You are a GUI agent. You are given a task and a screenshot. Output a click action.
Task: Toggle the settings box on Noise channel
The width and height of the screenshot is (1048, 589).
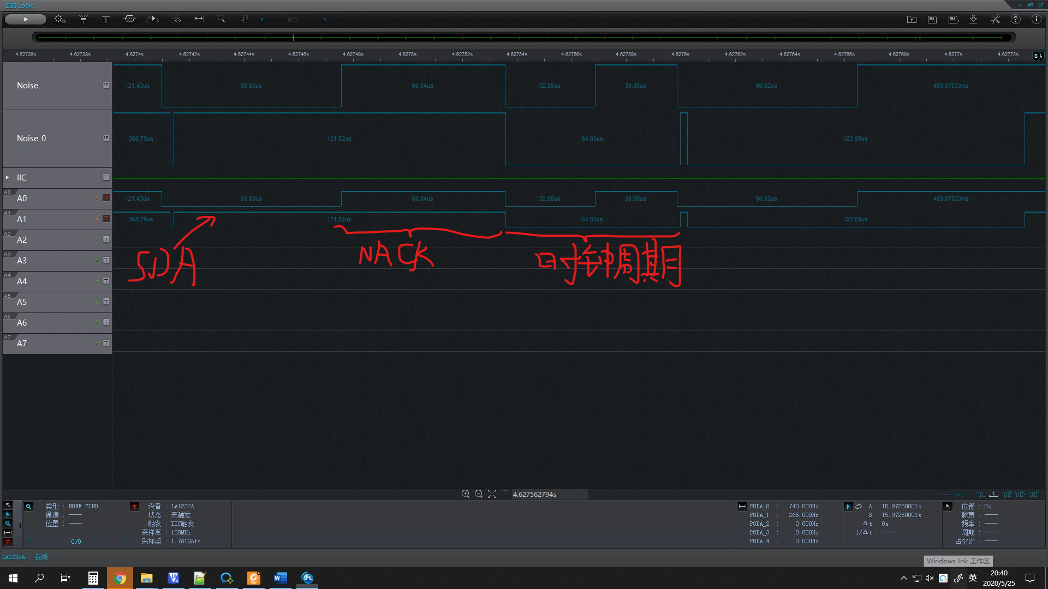pyautogui.click(x=106, y=85)
